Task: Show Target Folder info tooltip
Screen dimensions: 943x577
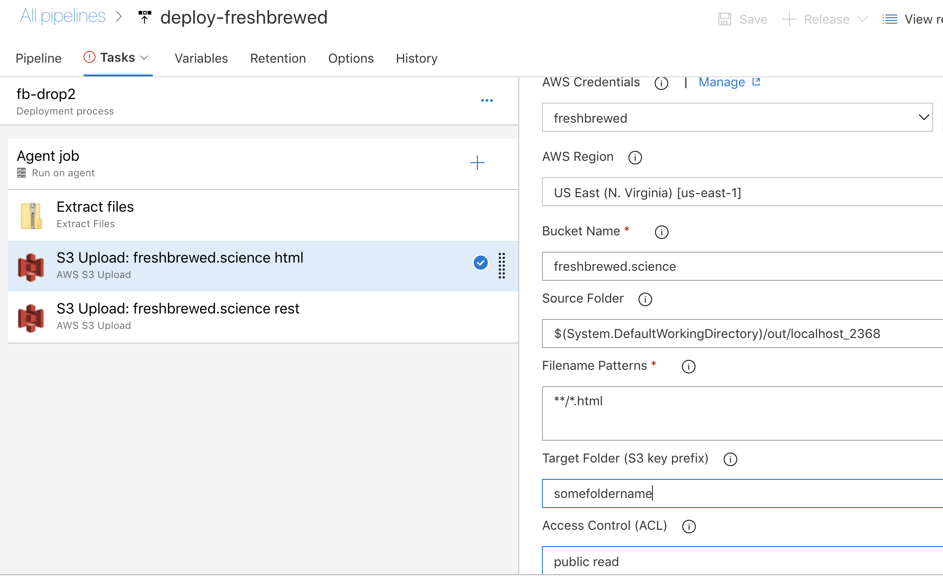Action: coord(730,459)
